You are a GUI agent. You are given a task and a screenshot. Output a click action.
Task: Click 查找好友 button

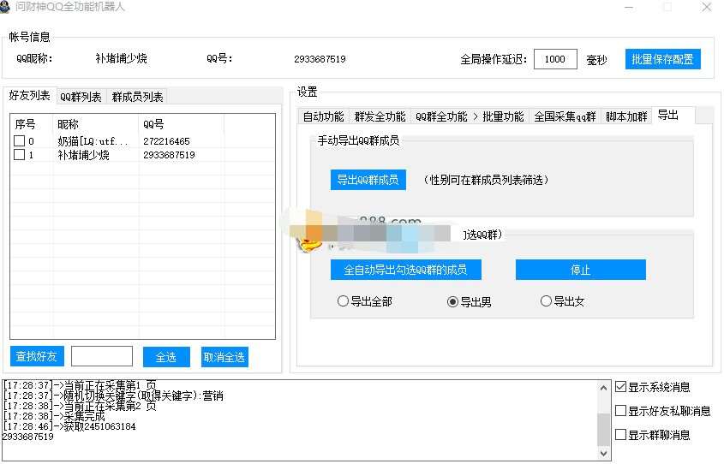tap(37, 356)
